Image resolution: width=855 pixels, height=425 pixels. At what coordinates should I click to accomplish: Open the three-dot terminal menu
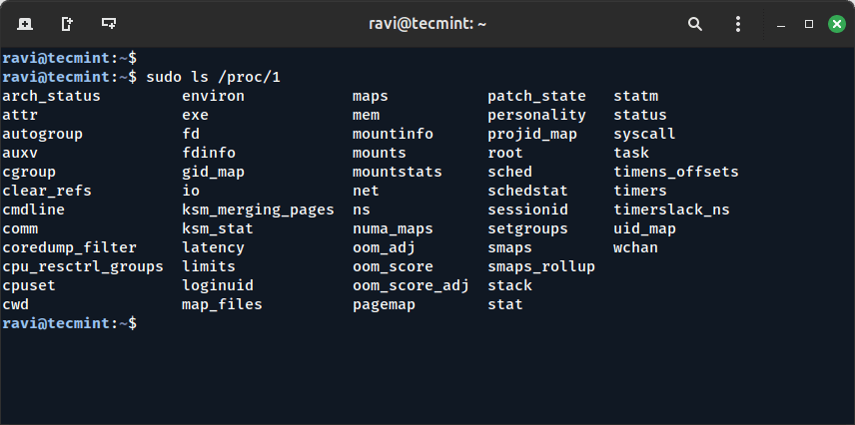pos(738,23)
